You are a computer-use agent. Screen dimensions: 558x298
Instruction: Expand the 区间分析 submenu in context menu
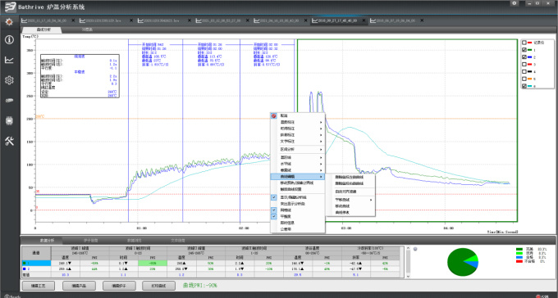[298, 150]
